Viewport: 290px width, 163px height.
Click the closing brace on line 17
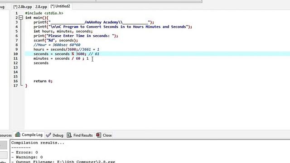26,86
